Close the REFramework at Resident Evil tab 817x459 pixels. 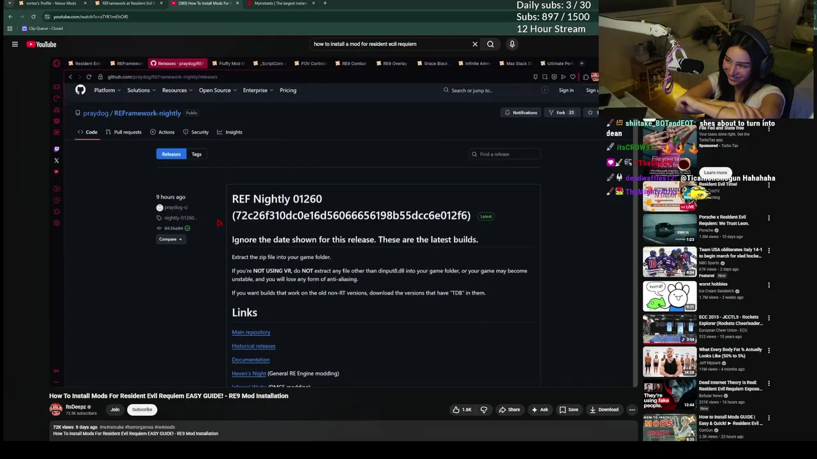coord(161,3)
